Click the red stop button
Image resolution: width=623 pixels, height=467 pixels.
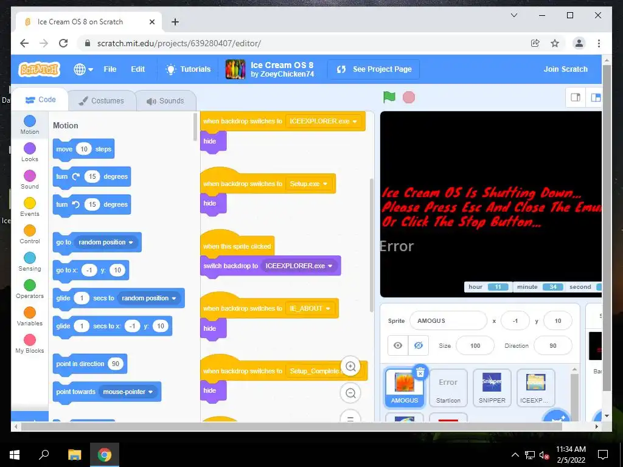(x=408, y=97)
